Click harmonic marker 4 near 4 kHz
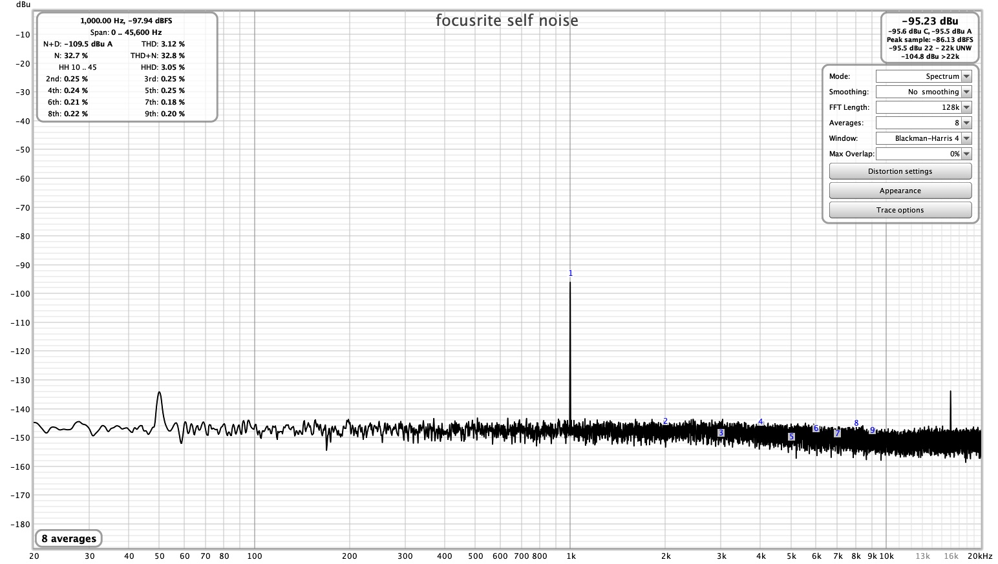Viewport: 998px width, 564px height. 761,422
